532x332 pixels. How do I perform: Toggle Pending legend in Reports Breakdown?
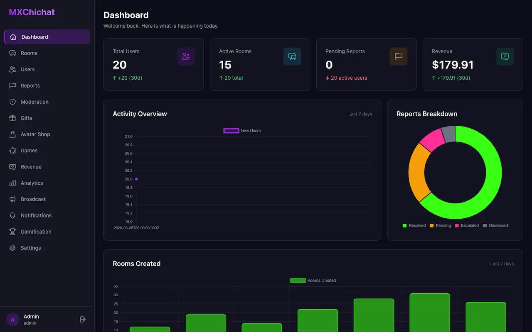440,225
